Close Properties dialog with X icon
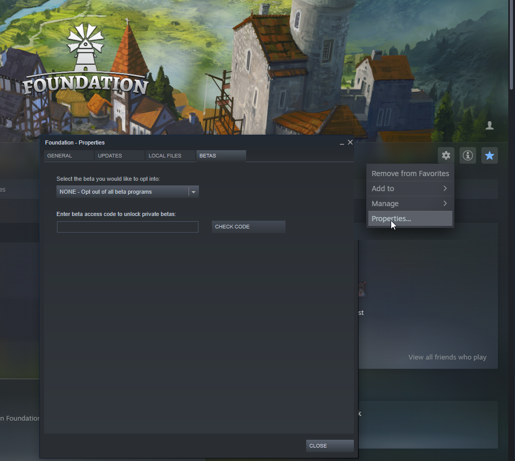This screenshot has height=461, width=515. [350, 142]
